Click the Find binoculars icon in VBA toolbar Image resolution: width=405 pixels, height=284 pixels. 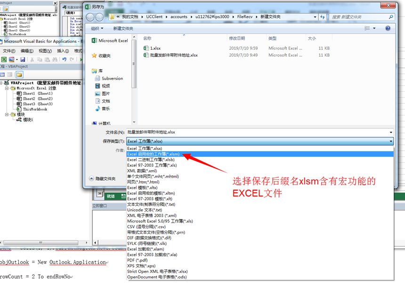pos(55,59)
